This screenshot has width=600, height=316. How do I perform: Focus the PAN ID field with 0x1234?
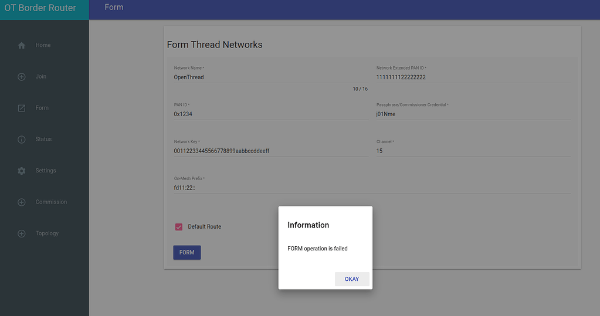(x=272, y=114)
